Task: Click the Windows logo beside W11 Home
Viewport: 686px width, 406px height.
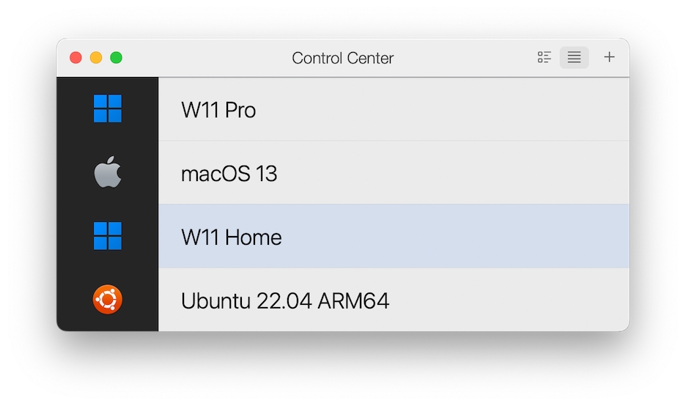Action: point(108,236)
